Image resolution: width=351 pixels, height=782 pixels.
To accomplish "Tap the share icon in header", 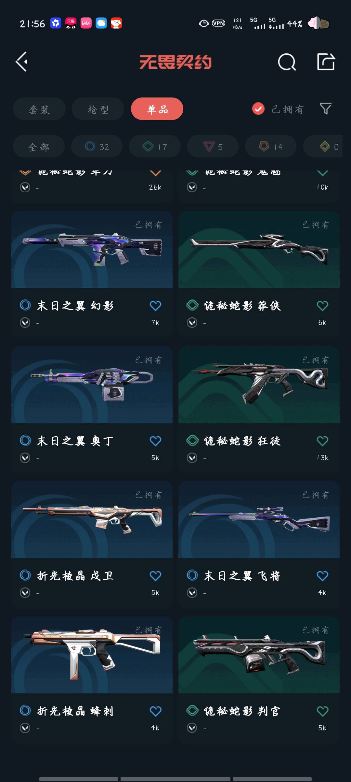I will click(x=326, y=62).
